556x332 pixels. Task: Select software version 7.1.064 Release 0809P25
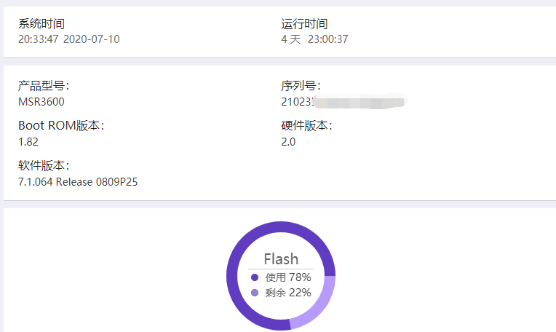pos(78,182)
